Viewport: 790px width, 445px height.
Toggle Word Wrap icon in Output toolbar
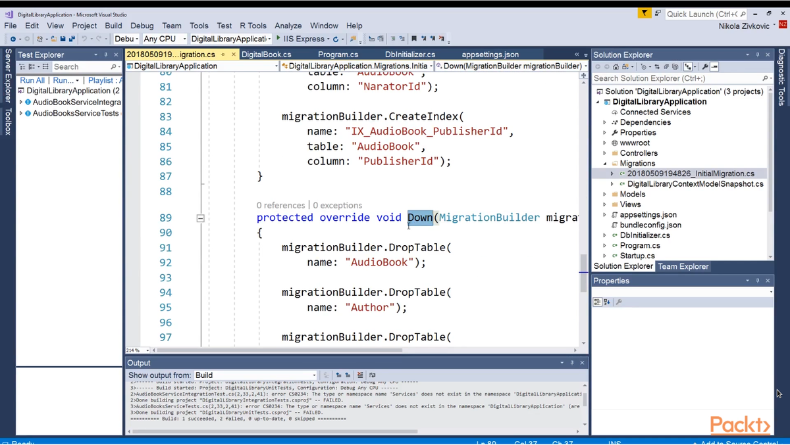click(x=373, y=375)
